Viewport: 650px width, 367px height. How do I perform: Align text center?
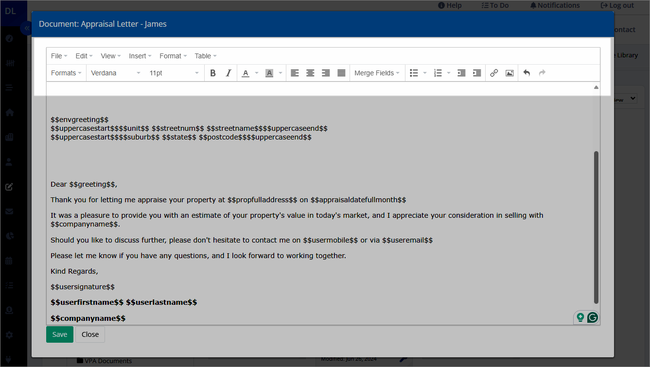[x=310, y=73]
